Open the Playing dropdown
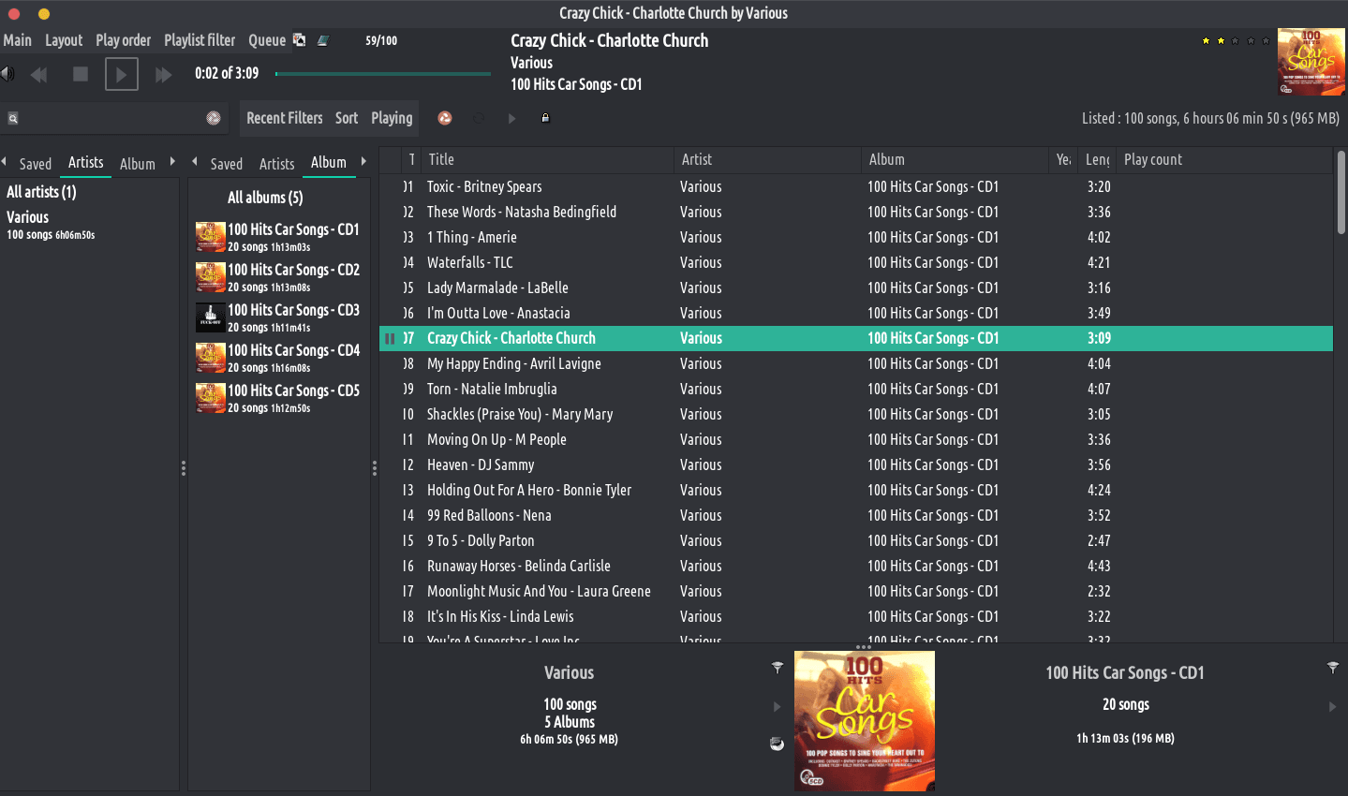 (392, 118)
